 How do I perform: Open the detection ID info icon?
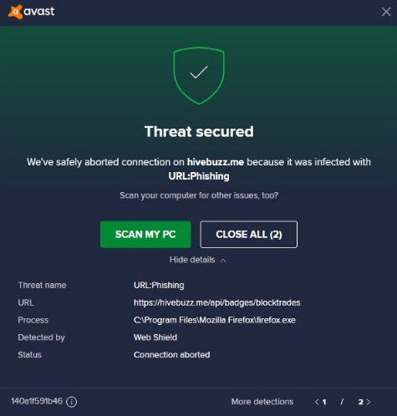click(x=72, y=402)
